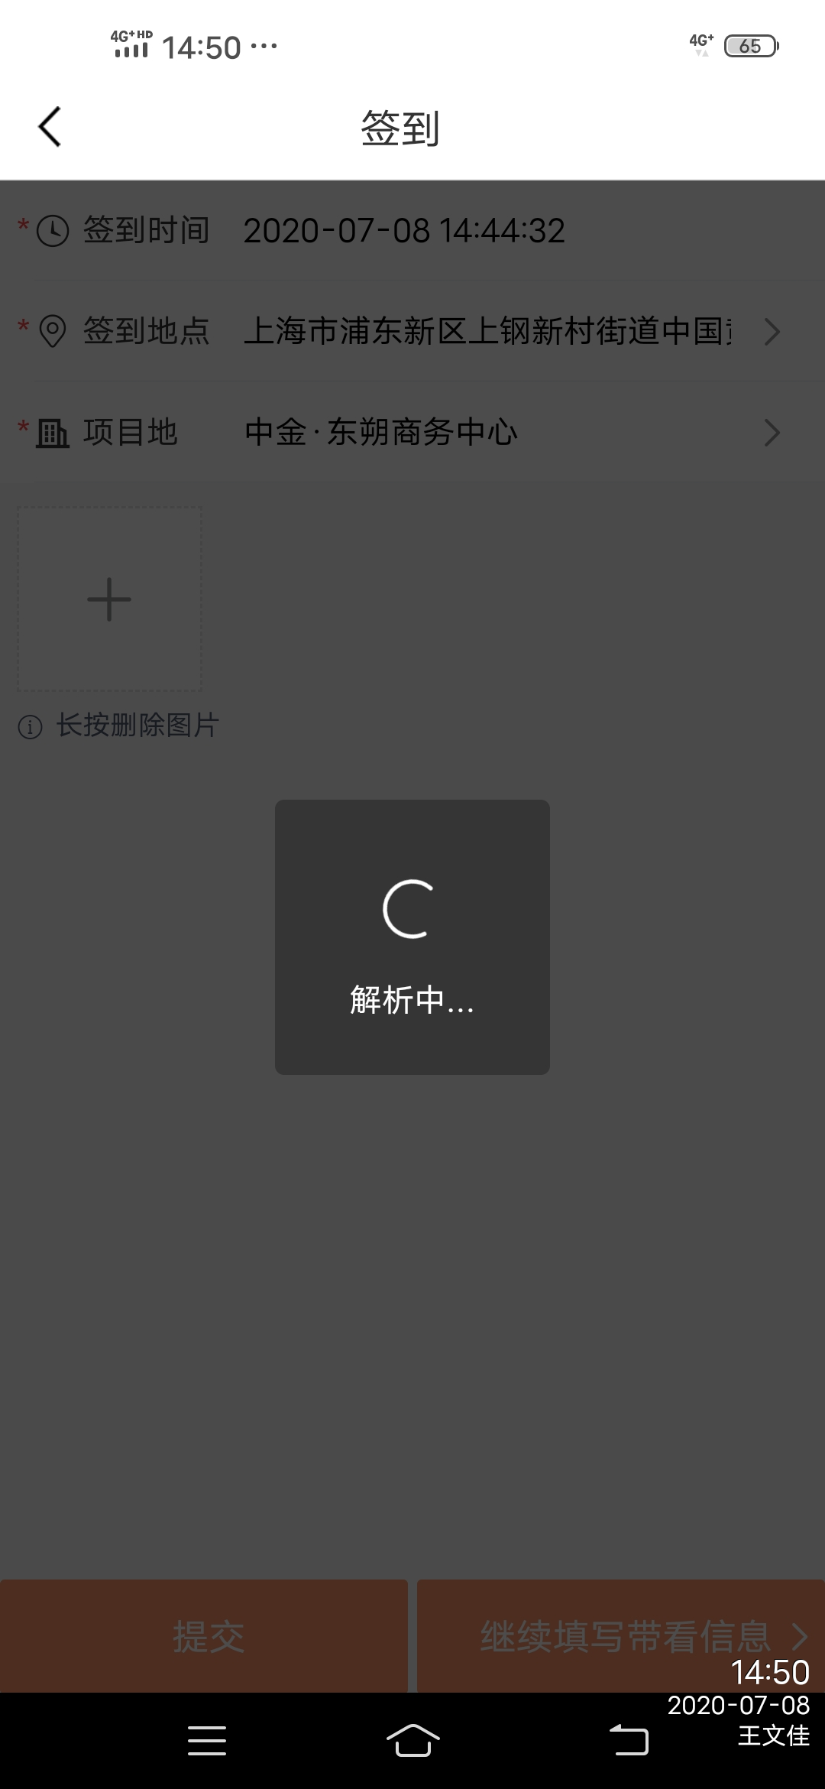Image resolution: width=825 pixels, height=1789 pixels.
Task: Choose 中金·东朔商务中心 project value
Action: point(381,433)
